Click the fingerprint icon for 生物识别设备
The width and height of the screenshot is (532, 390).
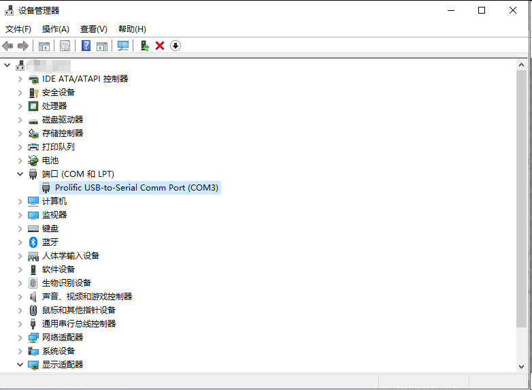[33, 283]
